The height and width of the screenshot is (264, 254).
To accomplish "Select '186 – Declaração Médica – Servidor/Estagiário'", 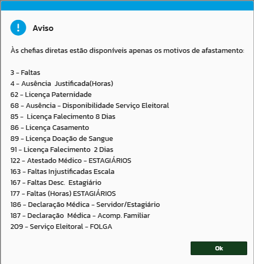I will tap(85, 205).
